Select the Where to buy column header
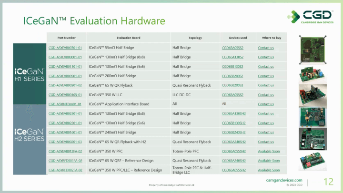 click(x=272, y=38)
